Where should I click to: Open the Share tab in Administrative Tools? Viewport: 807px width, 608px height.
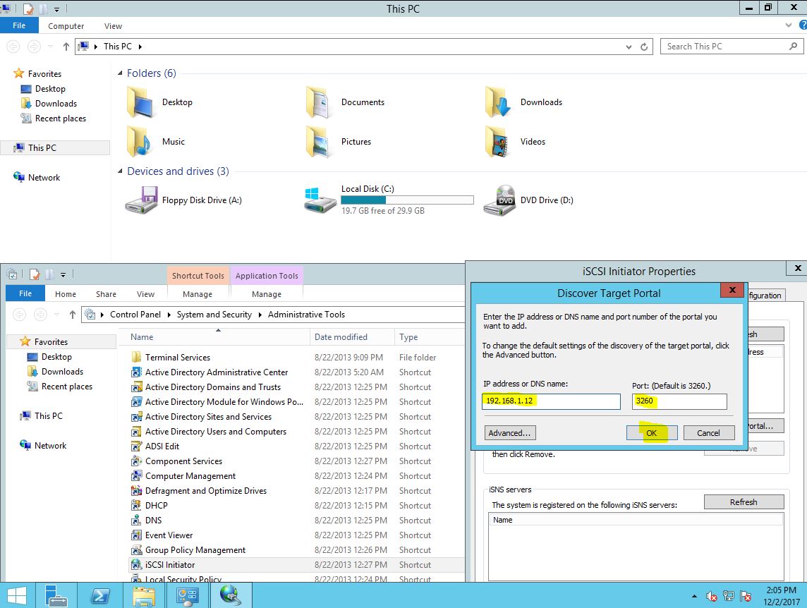click(106, 294)
